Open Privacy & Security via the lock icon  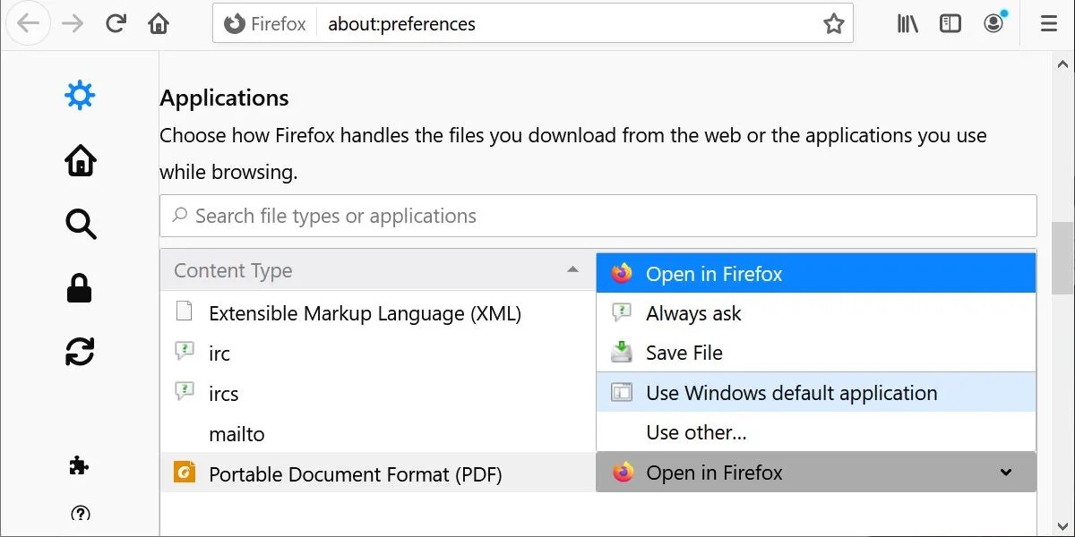pyautogui.click(x=81, y=287)
